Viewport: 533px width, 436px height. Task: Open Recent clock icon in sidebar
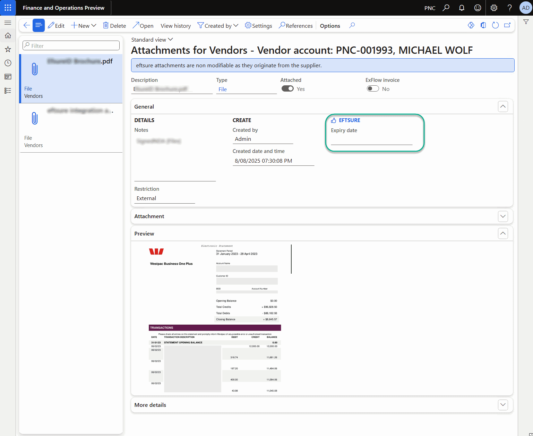click(x=8, y=63)
